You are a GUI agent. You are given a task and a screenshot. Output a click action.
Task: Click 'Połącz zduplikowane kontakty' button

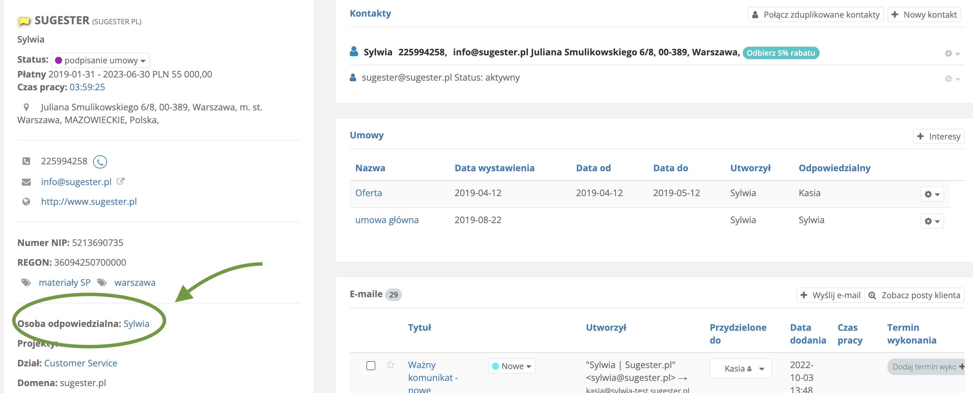click(x=815, y=15)
